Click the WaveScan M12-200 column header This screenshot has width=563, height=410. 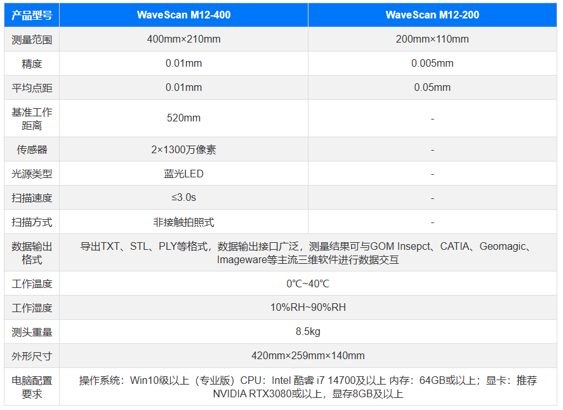click(432, 15)
